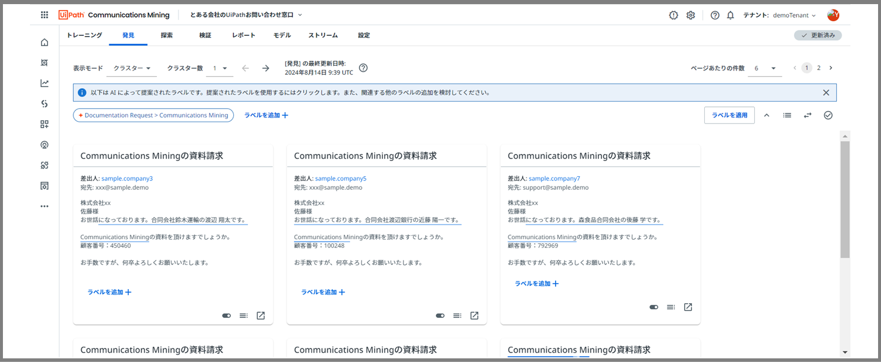Click the 更新済み status chip

click(818, 35)
